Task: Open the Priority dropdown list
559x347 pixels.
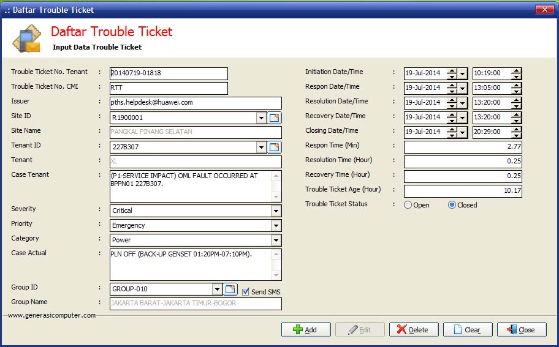Action: point(276,225)
